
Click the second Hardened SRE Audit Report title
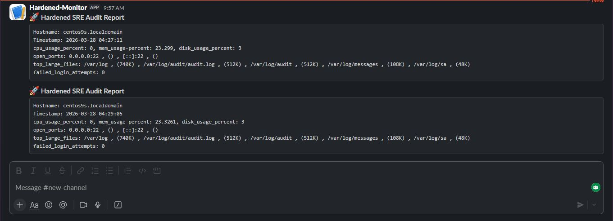tap(82, 91)
